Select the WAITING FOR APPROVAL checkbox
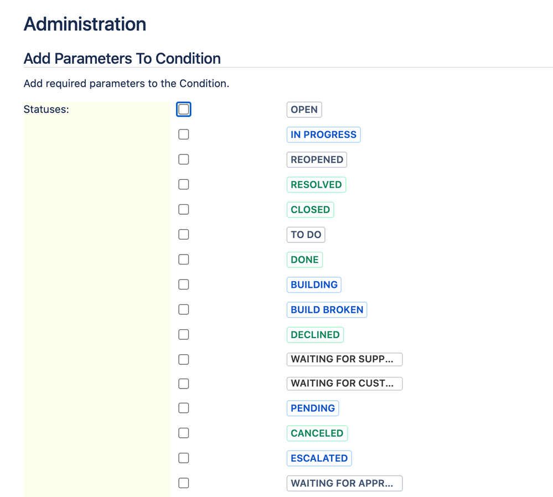Viewport: 553px width, 497px height. point(183,483)
